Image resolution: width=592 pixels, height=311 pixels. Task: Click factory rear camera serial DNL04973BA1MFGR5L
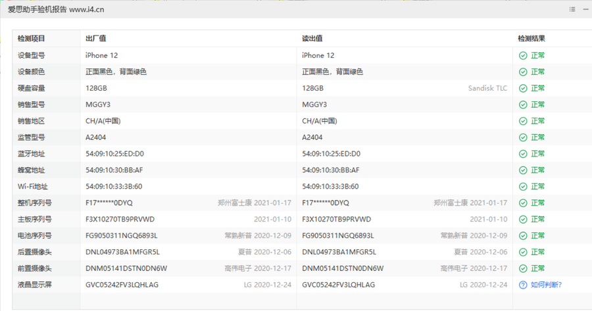(123, 252)
